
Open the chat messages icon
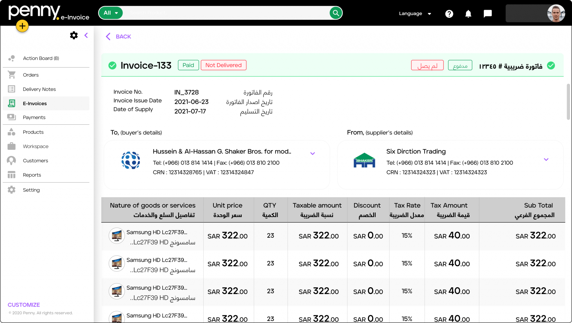pos(487,14)
